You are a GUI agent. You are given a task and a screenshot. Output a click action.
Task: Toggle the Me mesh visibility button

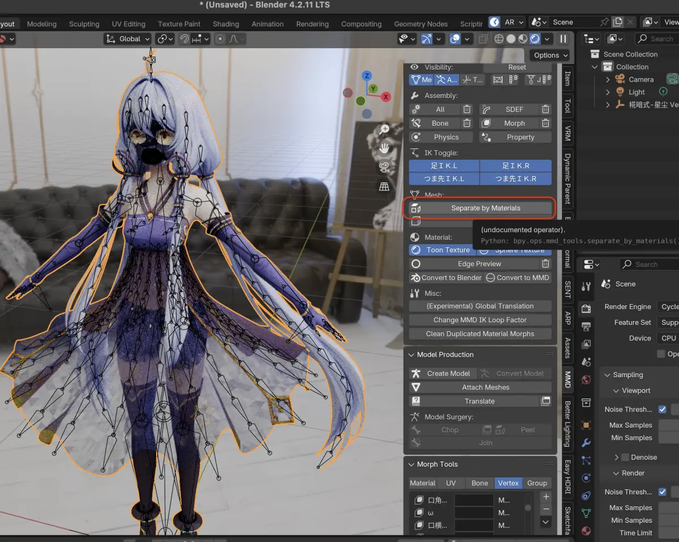422,80
